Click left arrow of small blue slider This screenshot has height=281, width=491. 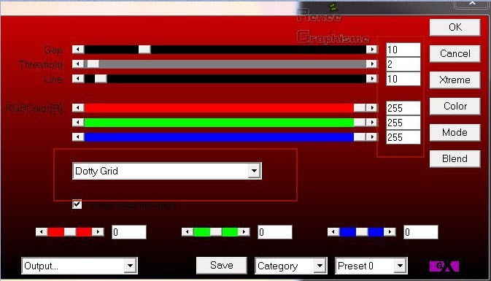click(333, 232)
